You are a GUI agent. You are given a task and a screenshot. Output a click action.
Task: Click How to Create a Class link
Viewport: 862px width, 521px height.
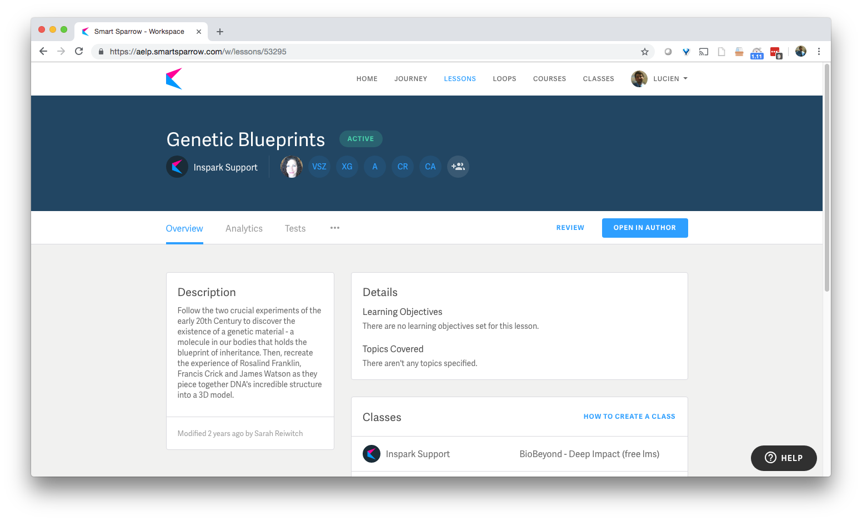(x=629, y=417)
